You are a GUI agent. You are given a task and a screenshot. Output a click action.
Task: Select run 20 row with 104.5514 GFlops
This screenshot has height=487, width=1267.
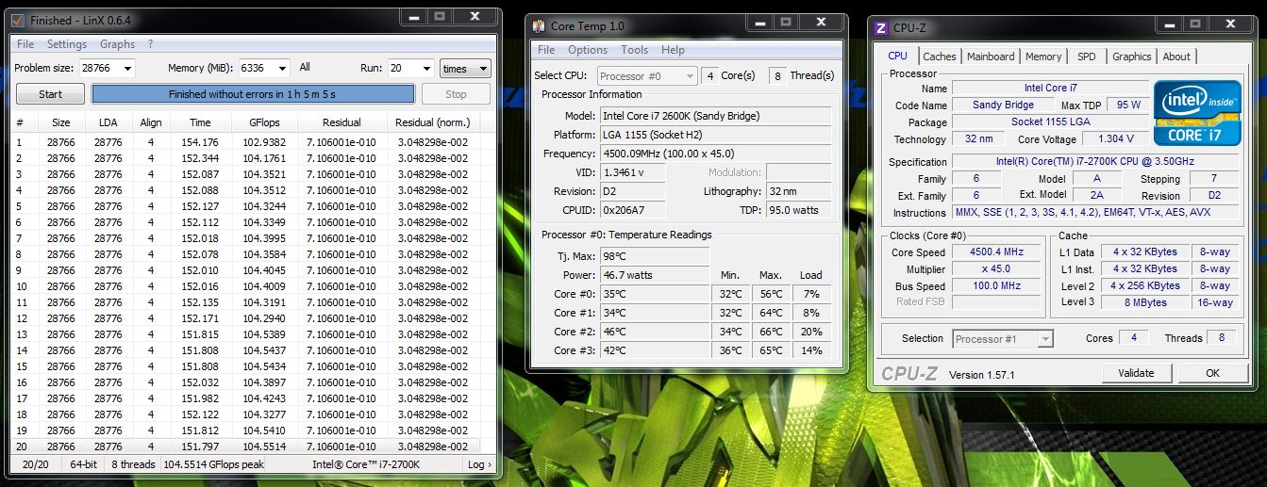(x=246, y=446)
